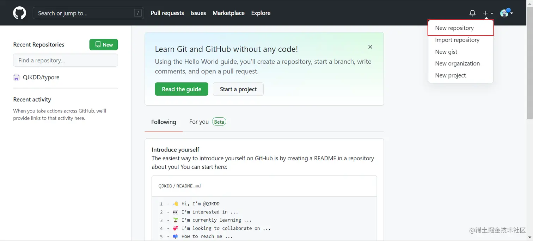The image size is (533, 241).
Task: Click the Read the guide button
Action: (182, 89)
